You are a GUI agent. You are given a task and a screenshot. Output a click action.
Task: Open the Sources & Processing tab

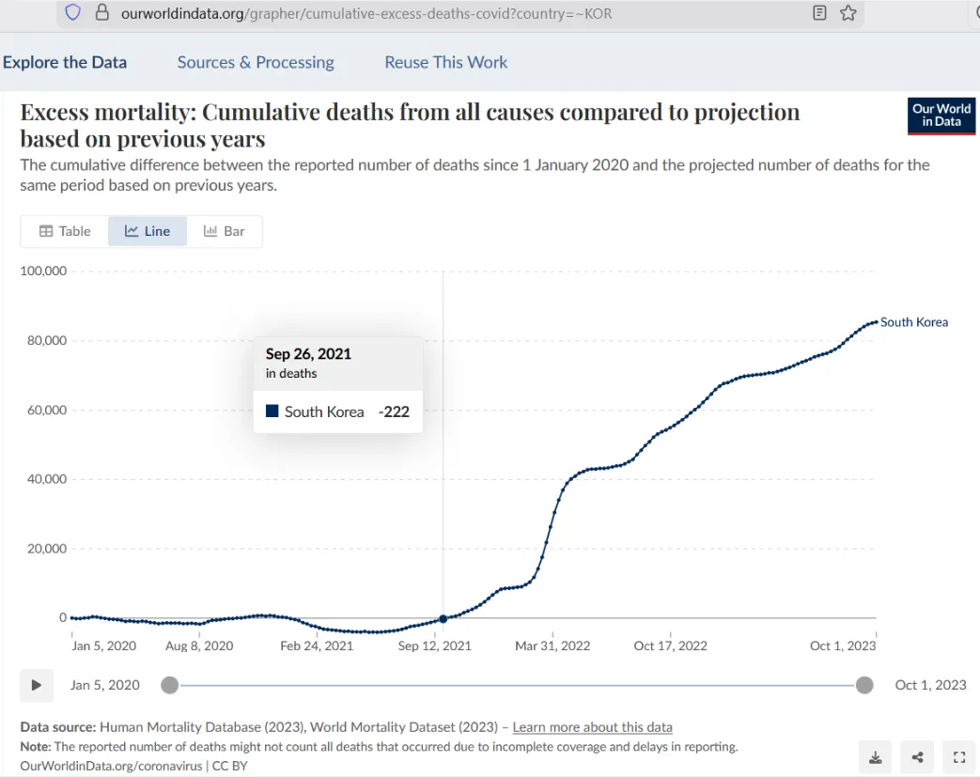tap(256, 63)
